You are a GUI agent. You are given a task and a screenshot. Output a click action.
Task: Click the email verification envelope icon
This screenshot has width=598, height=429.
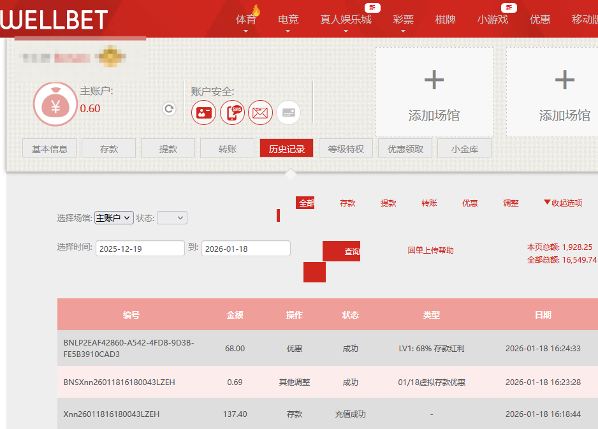260,113
